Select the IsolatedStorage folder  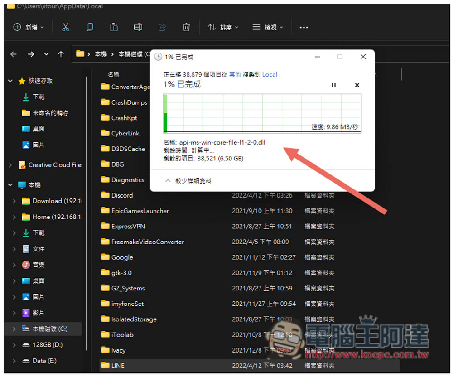pos(129,319)
